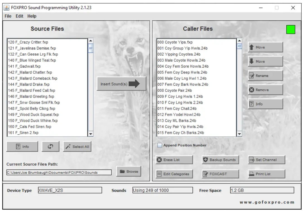Viewport: 303px width, 211px height.
Task: Open the FOXCAST editor
Action: click(x=221, y=174)
